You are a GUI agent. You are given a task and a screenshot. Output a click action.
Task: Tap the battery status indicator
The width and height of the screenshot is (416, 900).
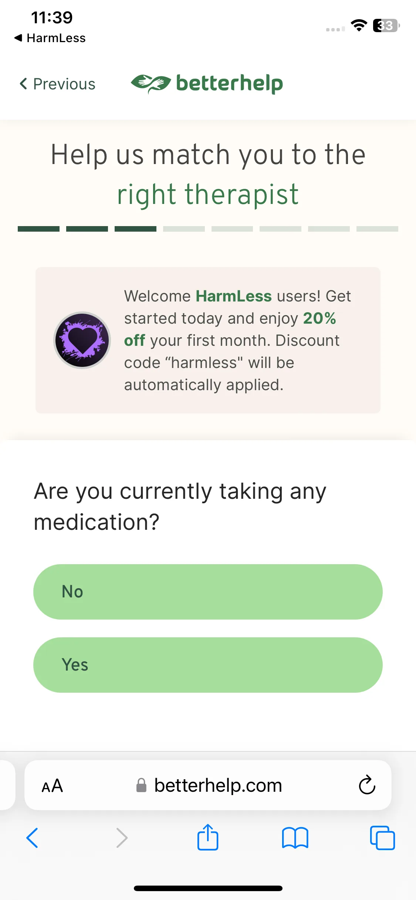pyautogui.click(x=386, y=25)
